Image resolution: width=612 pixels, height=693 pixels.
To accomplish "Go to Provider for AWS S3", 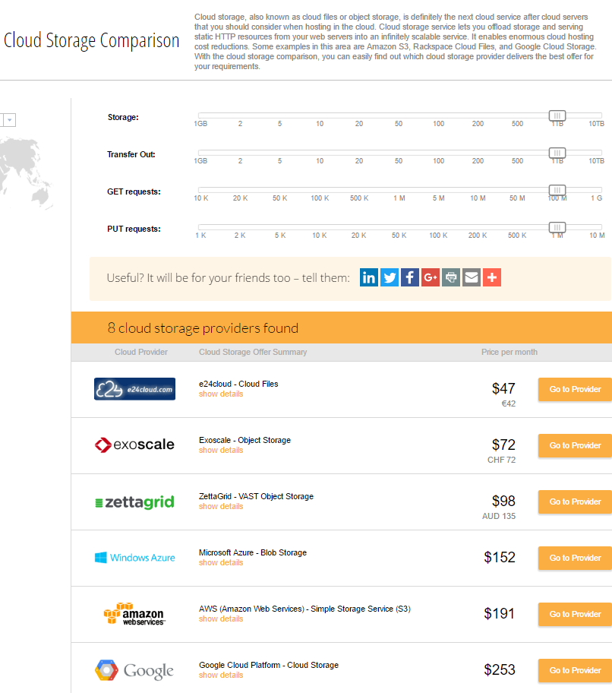I will coord(575,614).
